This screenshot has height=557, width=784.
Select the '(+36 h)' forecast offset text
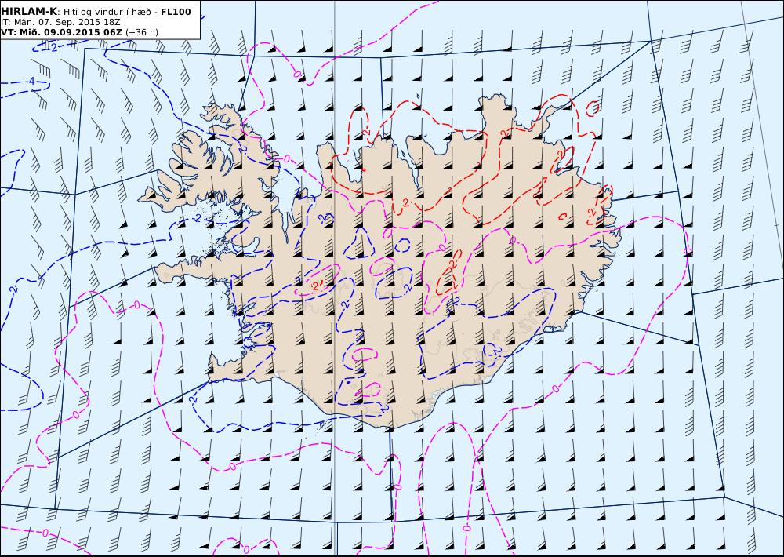(x=141, y=32)
